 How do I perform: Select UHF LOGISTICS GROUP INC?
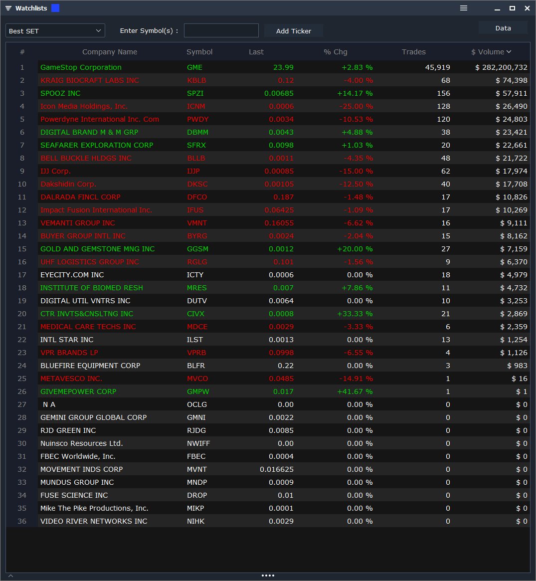pyautogui.click(x=90, y=262)
